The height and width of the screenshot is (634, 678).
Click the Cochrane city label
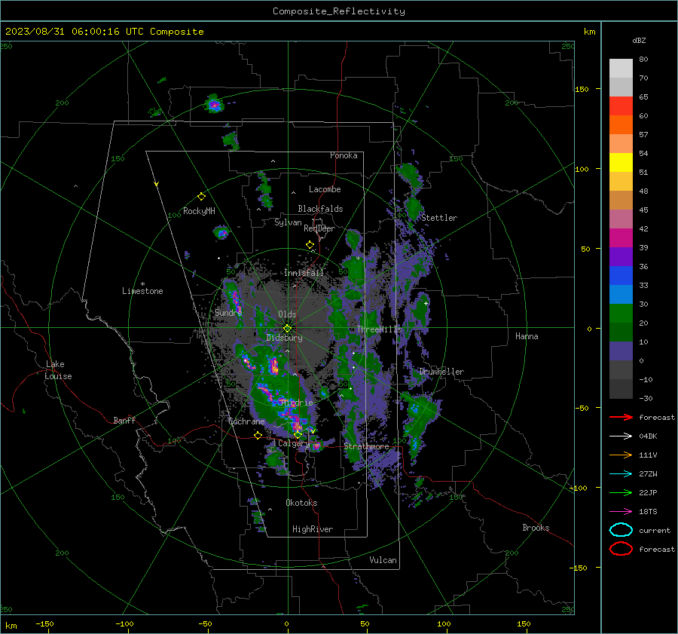pos(246,421)
